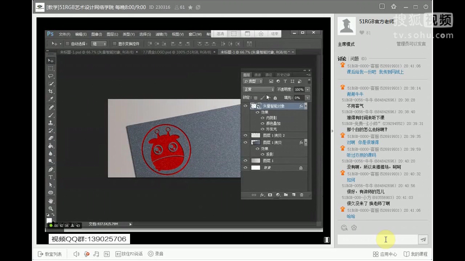This screenshot has height=261, width=465.
Task: Click the foreground color swatch
Action: pos(49,220)
